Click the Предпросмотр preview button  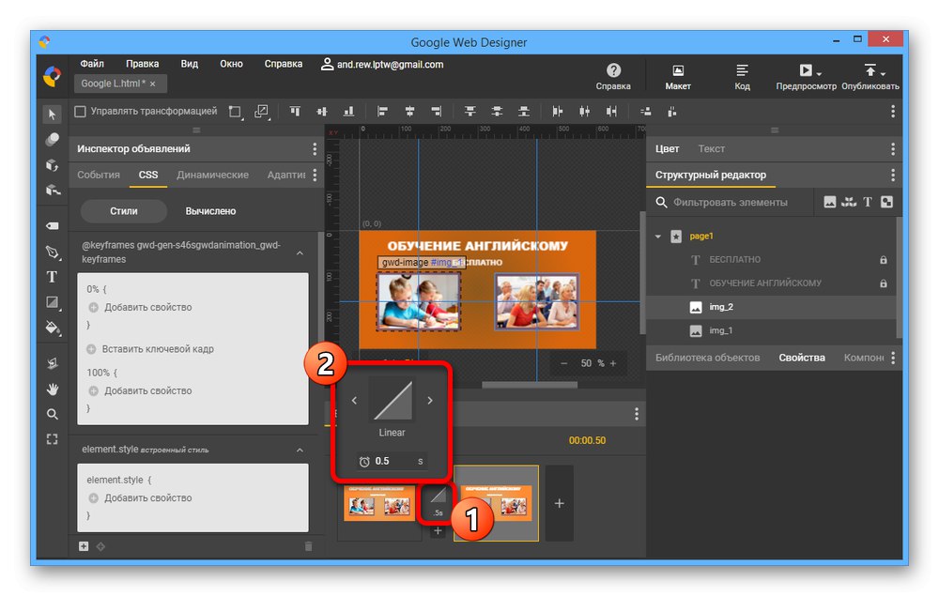pyautogui.click(x=805, y=71)
